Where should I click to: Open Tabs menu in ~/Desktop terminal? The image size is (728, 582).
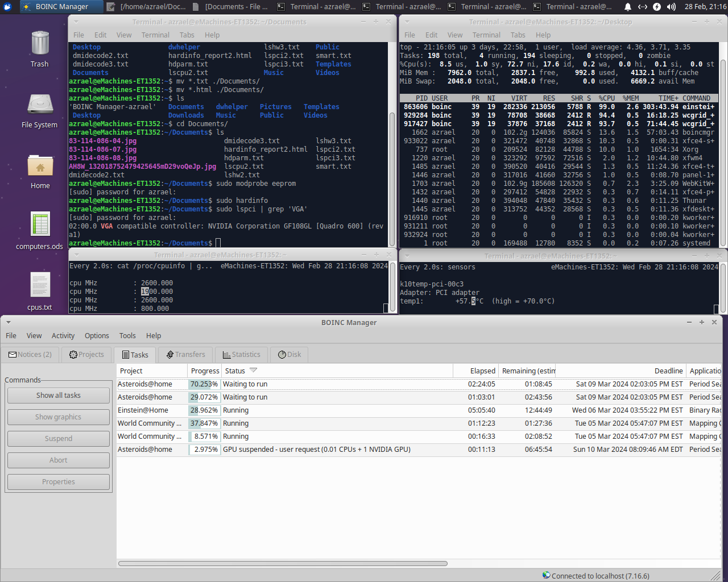(518, 35)
